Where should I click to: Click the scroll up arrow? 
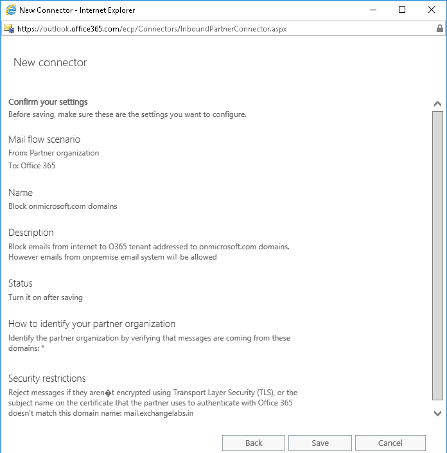(437, 103)
